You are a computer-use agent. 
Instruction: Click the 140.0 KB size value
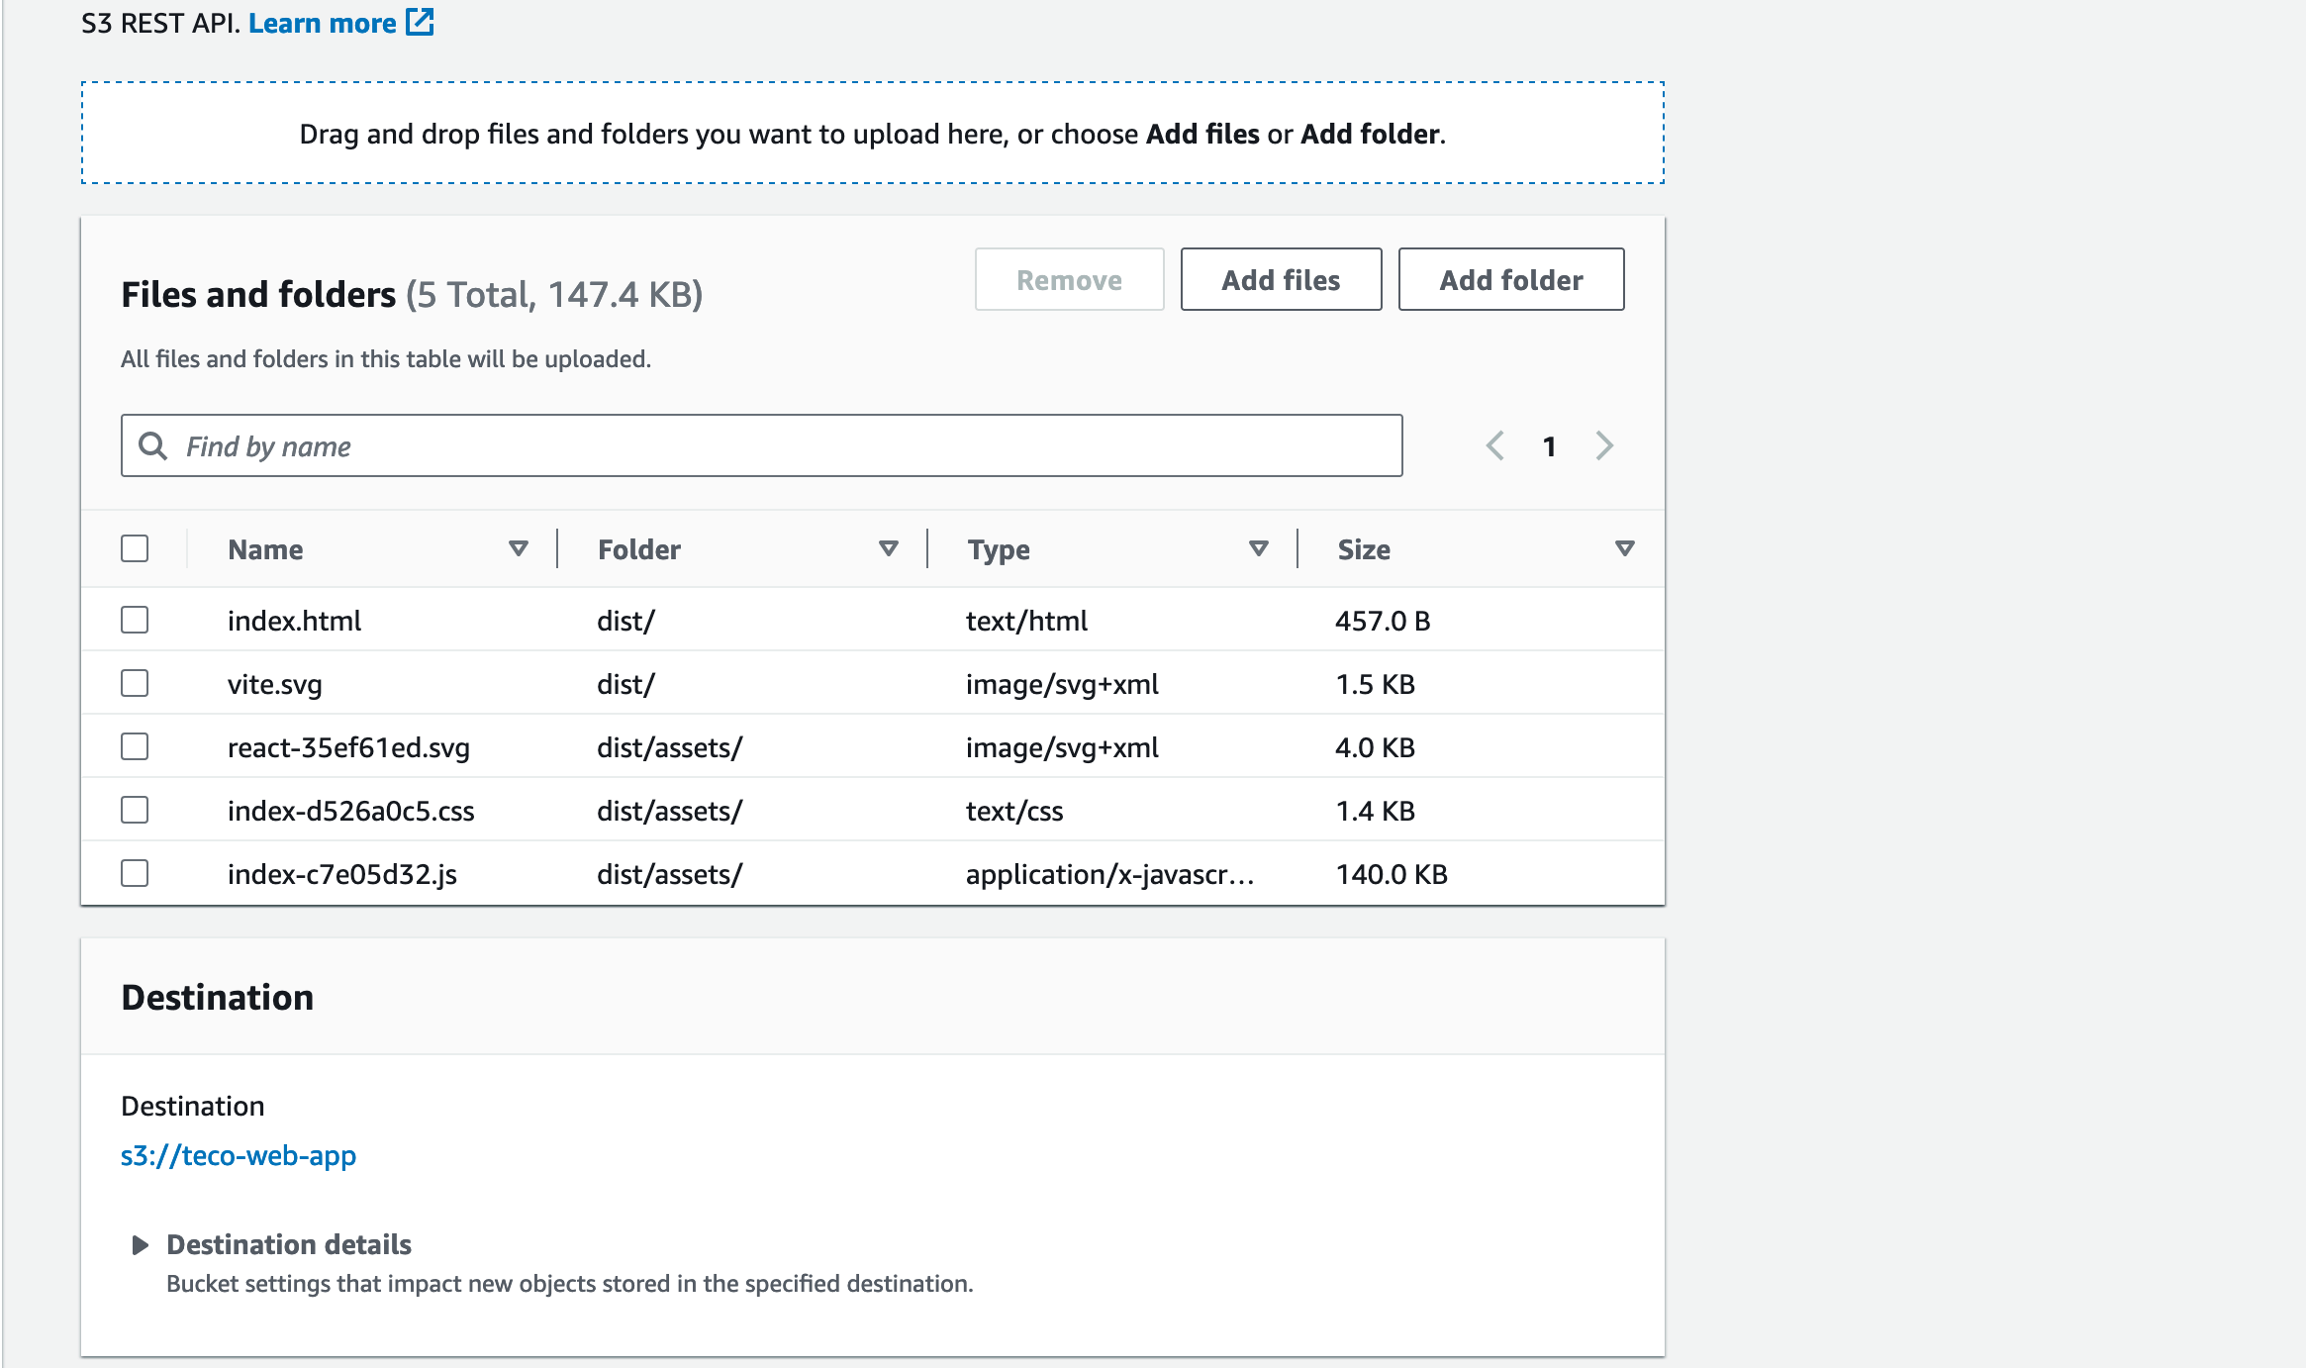(1393, 874)
